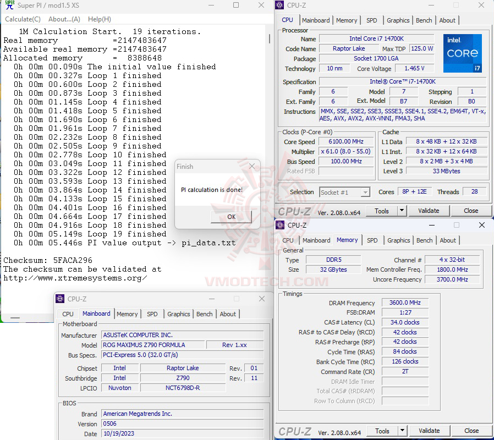Click Validate in Memory CPU-Z window
The height and width of the screenshot is (440, 494).
click(x=429, y=431)
